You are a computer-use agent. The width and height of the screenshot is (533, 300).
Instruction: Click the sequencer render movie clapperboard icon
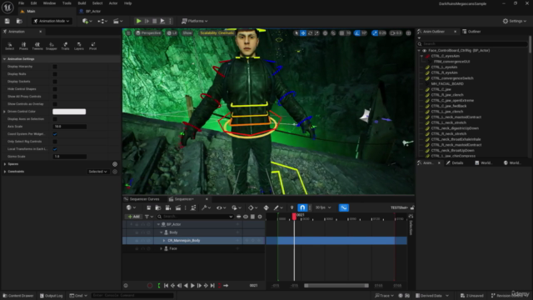pyautogui.click(x=178, y=207)
